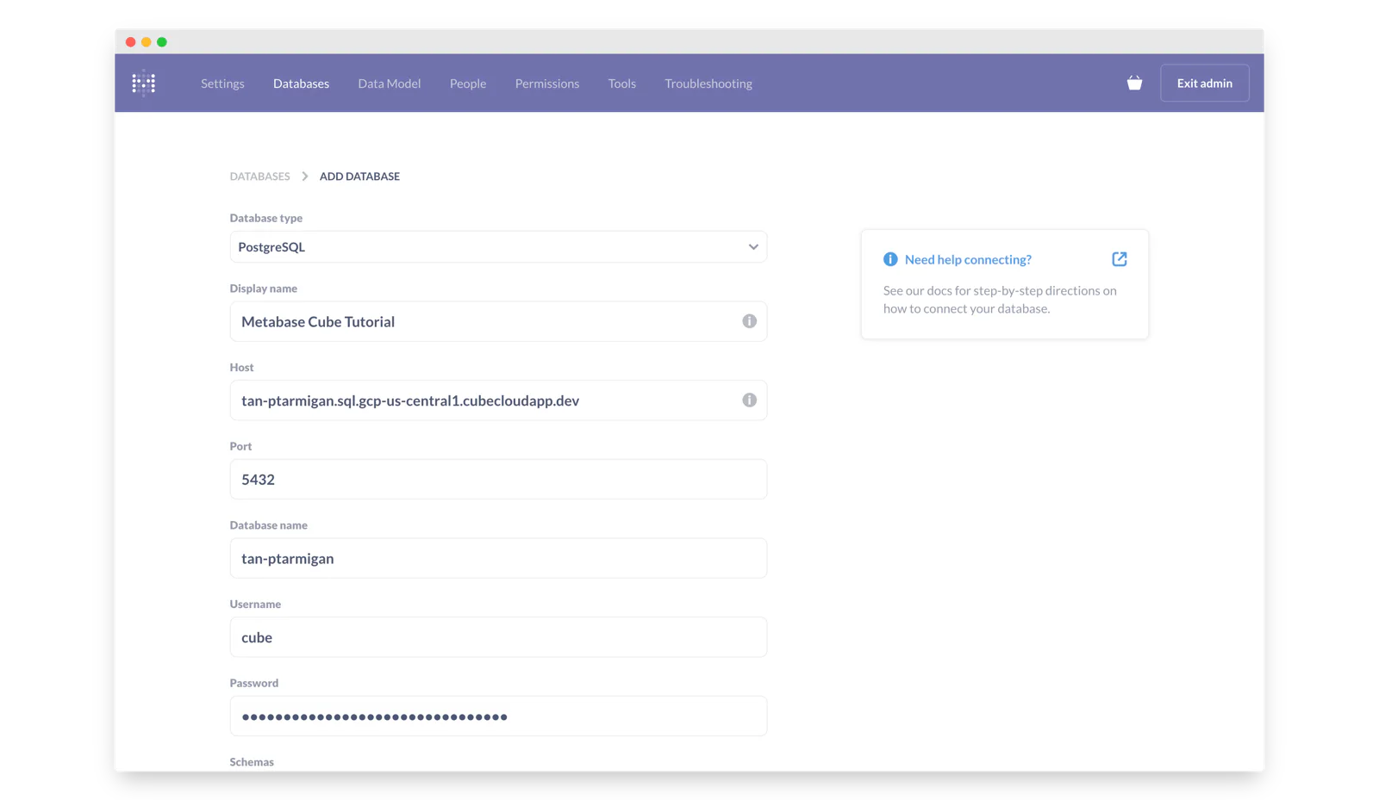This screenshot has height=800, width=1379.
Task: Click the yellow minimize window button
Action: pyautogui.click(x=147, y=42)
